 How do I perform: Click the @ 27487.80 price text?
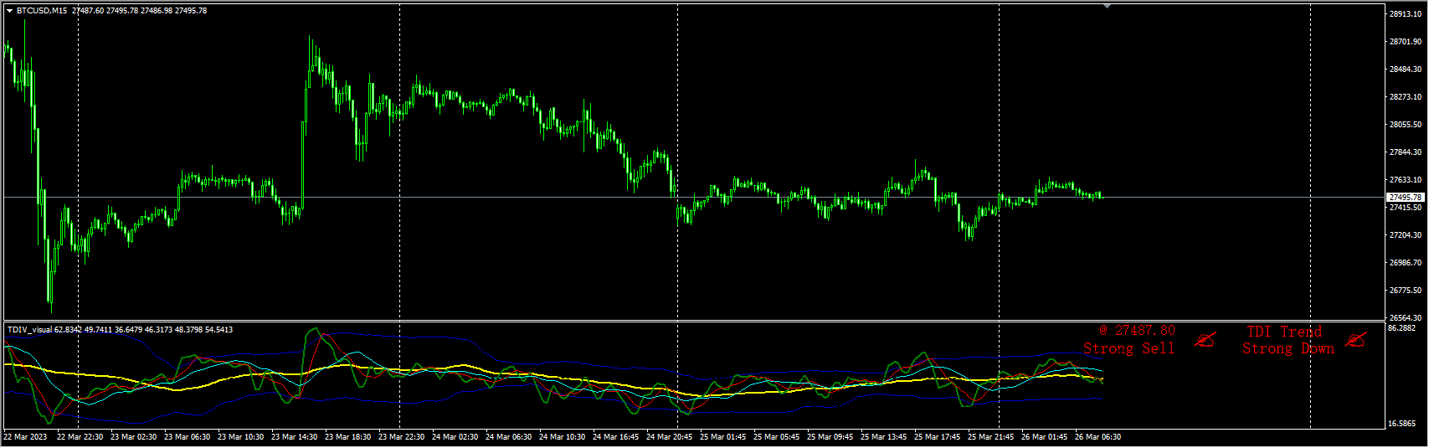click(x=1137, y=331)
